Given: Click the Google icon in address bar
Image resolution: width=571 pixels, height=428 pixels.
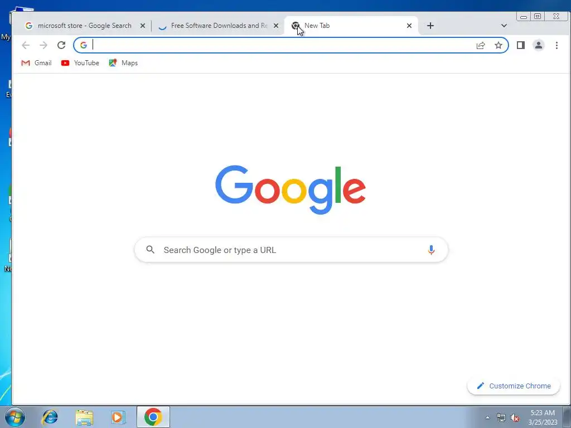Looking at the screenshot, I should 84,45.
